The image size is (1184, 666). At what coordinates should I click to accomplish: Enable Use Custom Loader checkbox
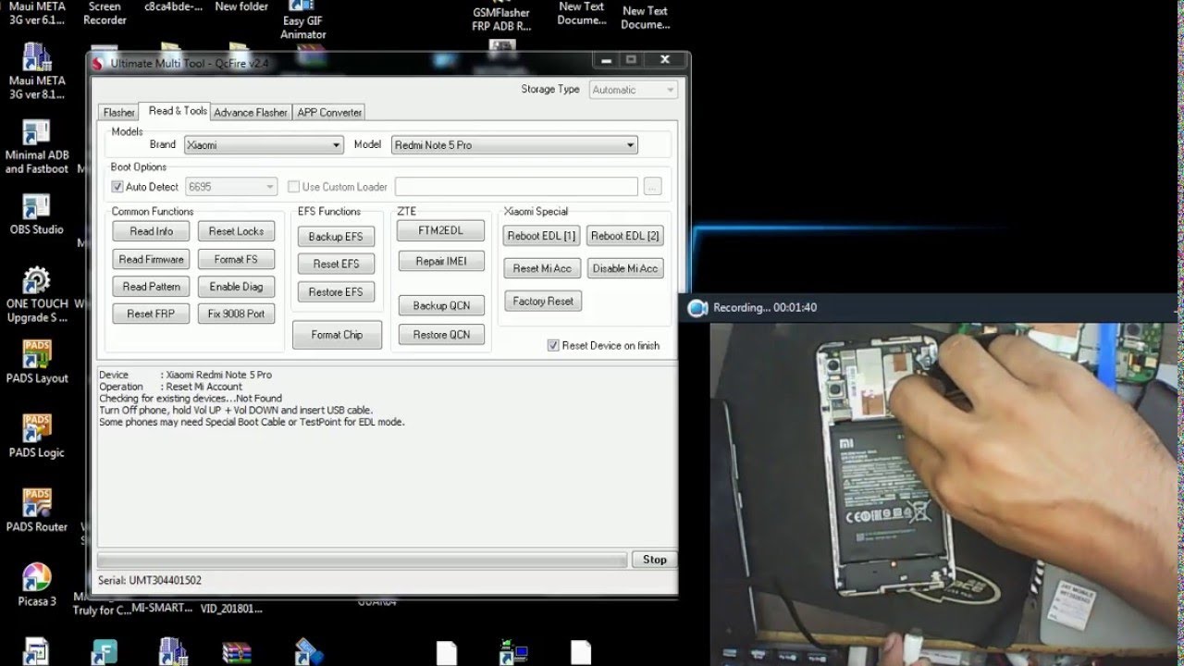(x=294, y=187)
